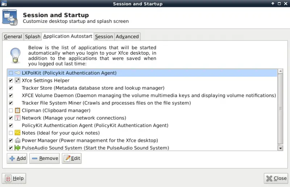
Task: Enable the Clipman autostart checkbox
Action: (11, 110)
